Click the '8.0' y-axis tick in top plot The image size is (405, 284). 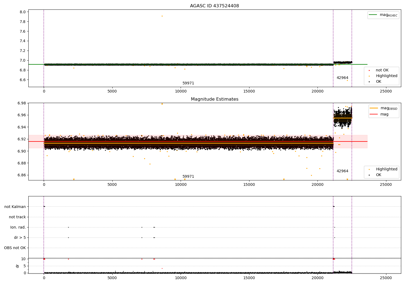point(23,12)
